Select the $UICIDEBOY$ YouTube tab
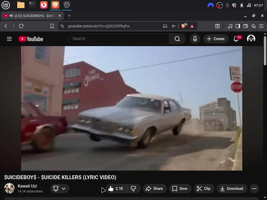This screenshot has width=267, height=200. [32, 16]
